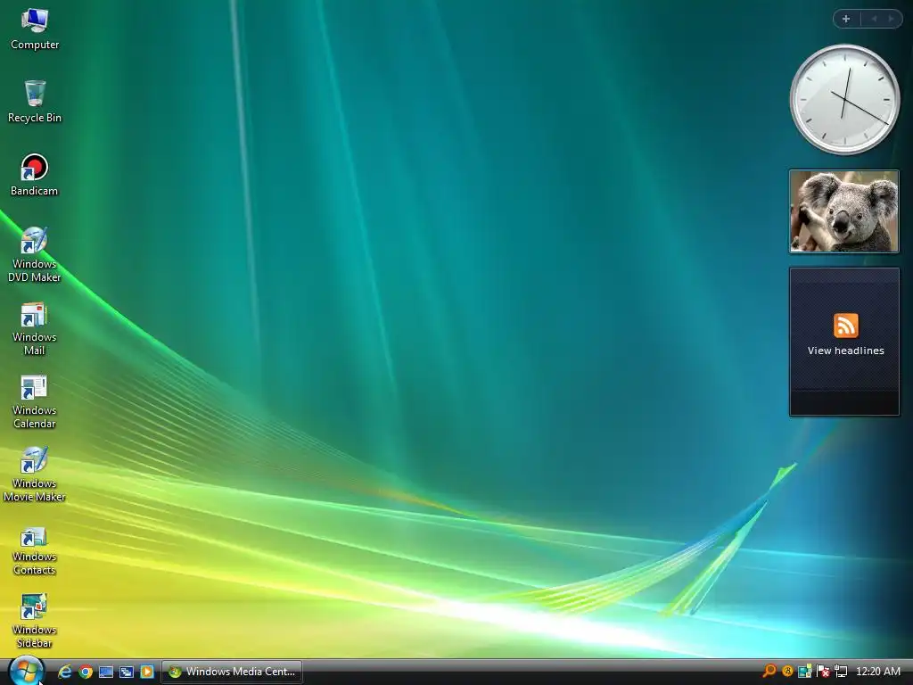The width and height of the screenshot is (913, 685).
Task: Select the Windows Movie Maker shortcut
Action: [x=35, y=475]
